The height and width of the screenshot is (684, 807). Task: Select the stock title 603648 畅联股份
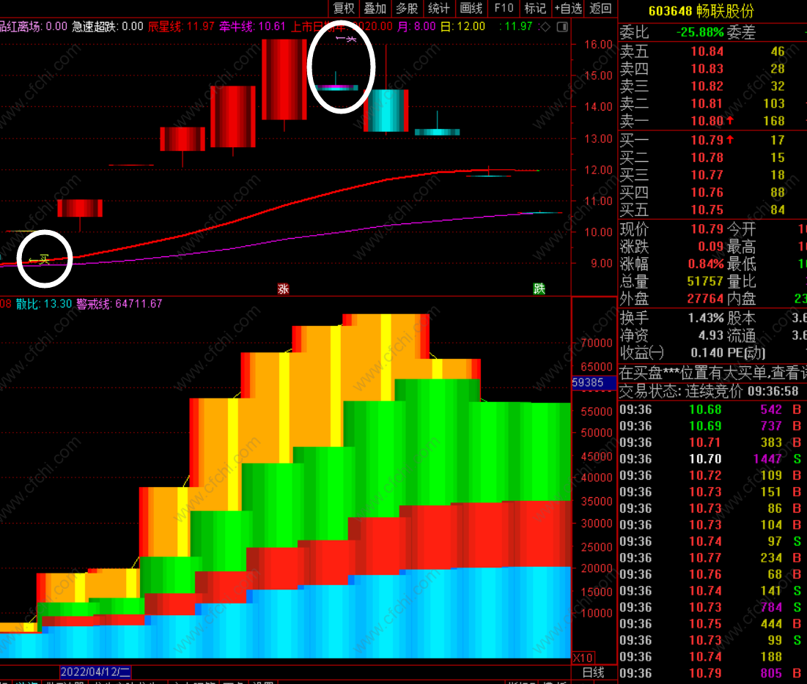[701, 11]
